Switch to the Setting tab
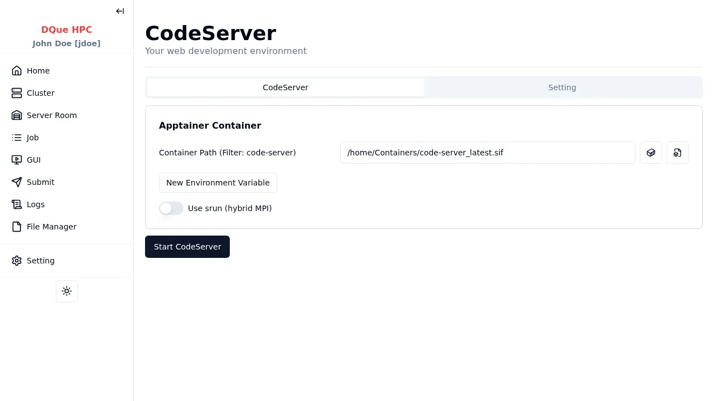 [562, 87]
